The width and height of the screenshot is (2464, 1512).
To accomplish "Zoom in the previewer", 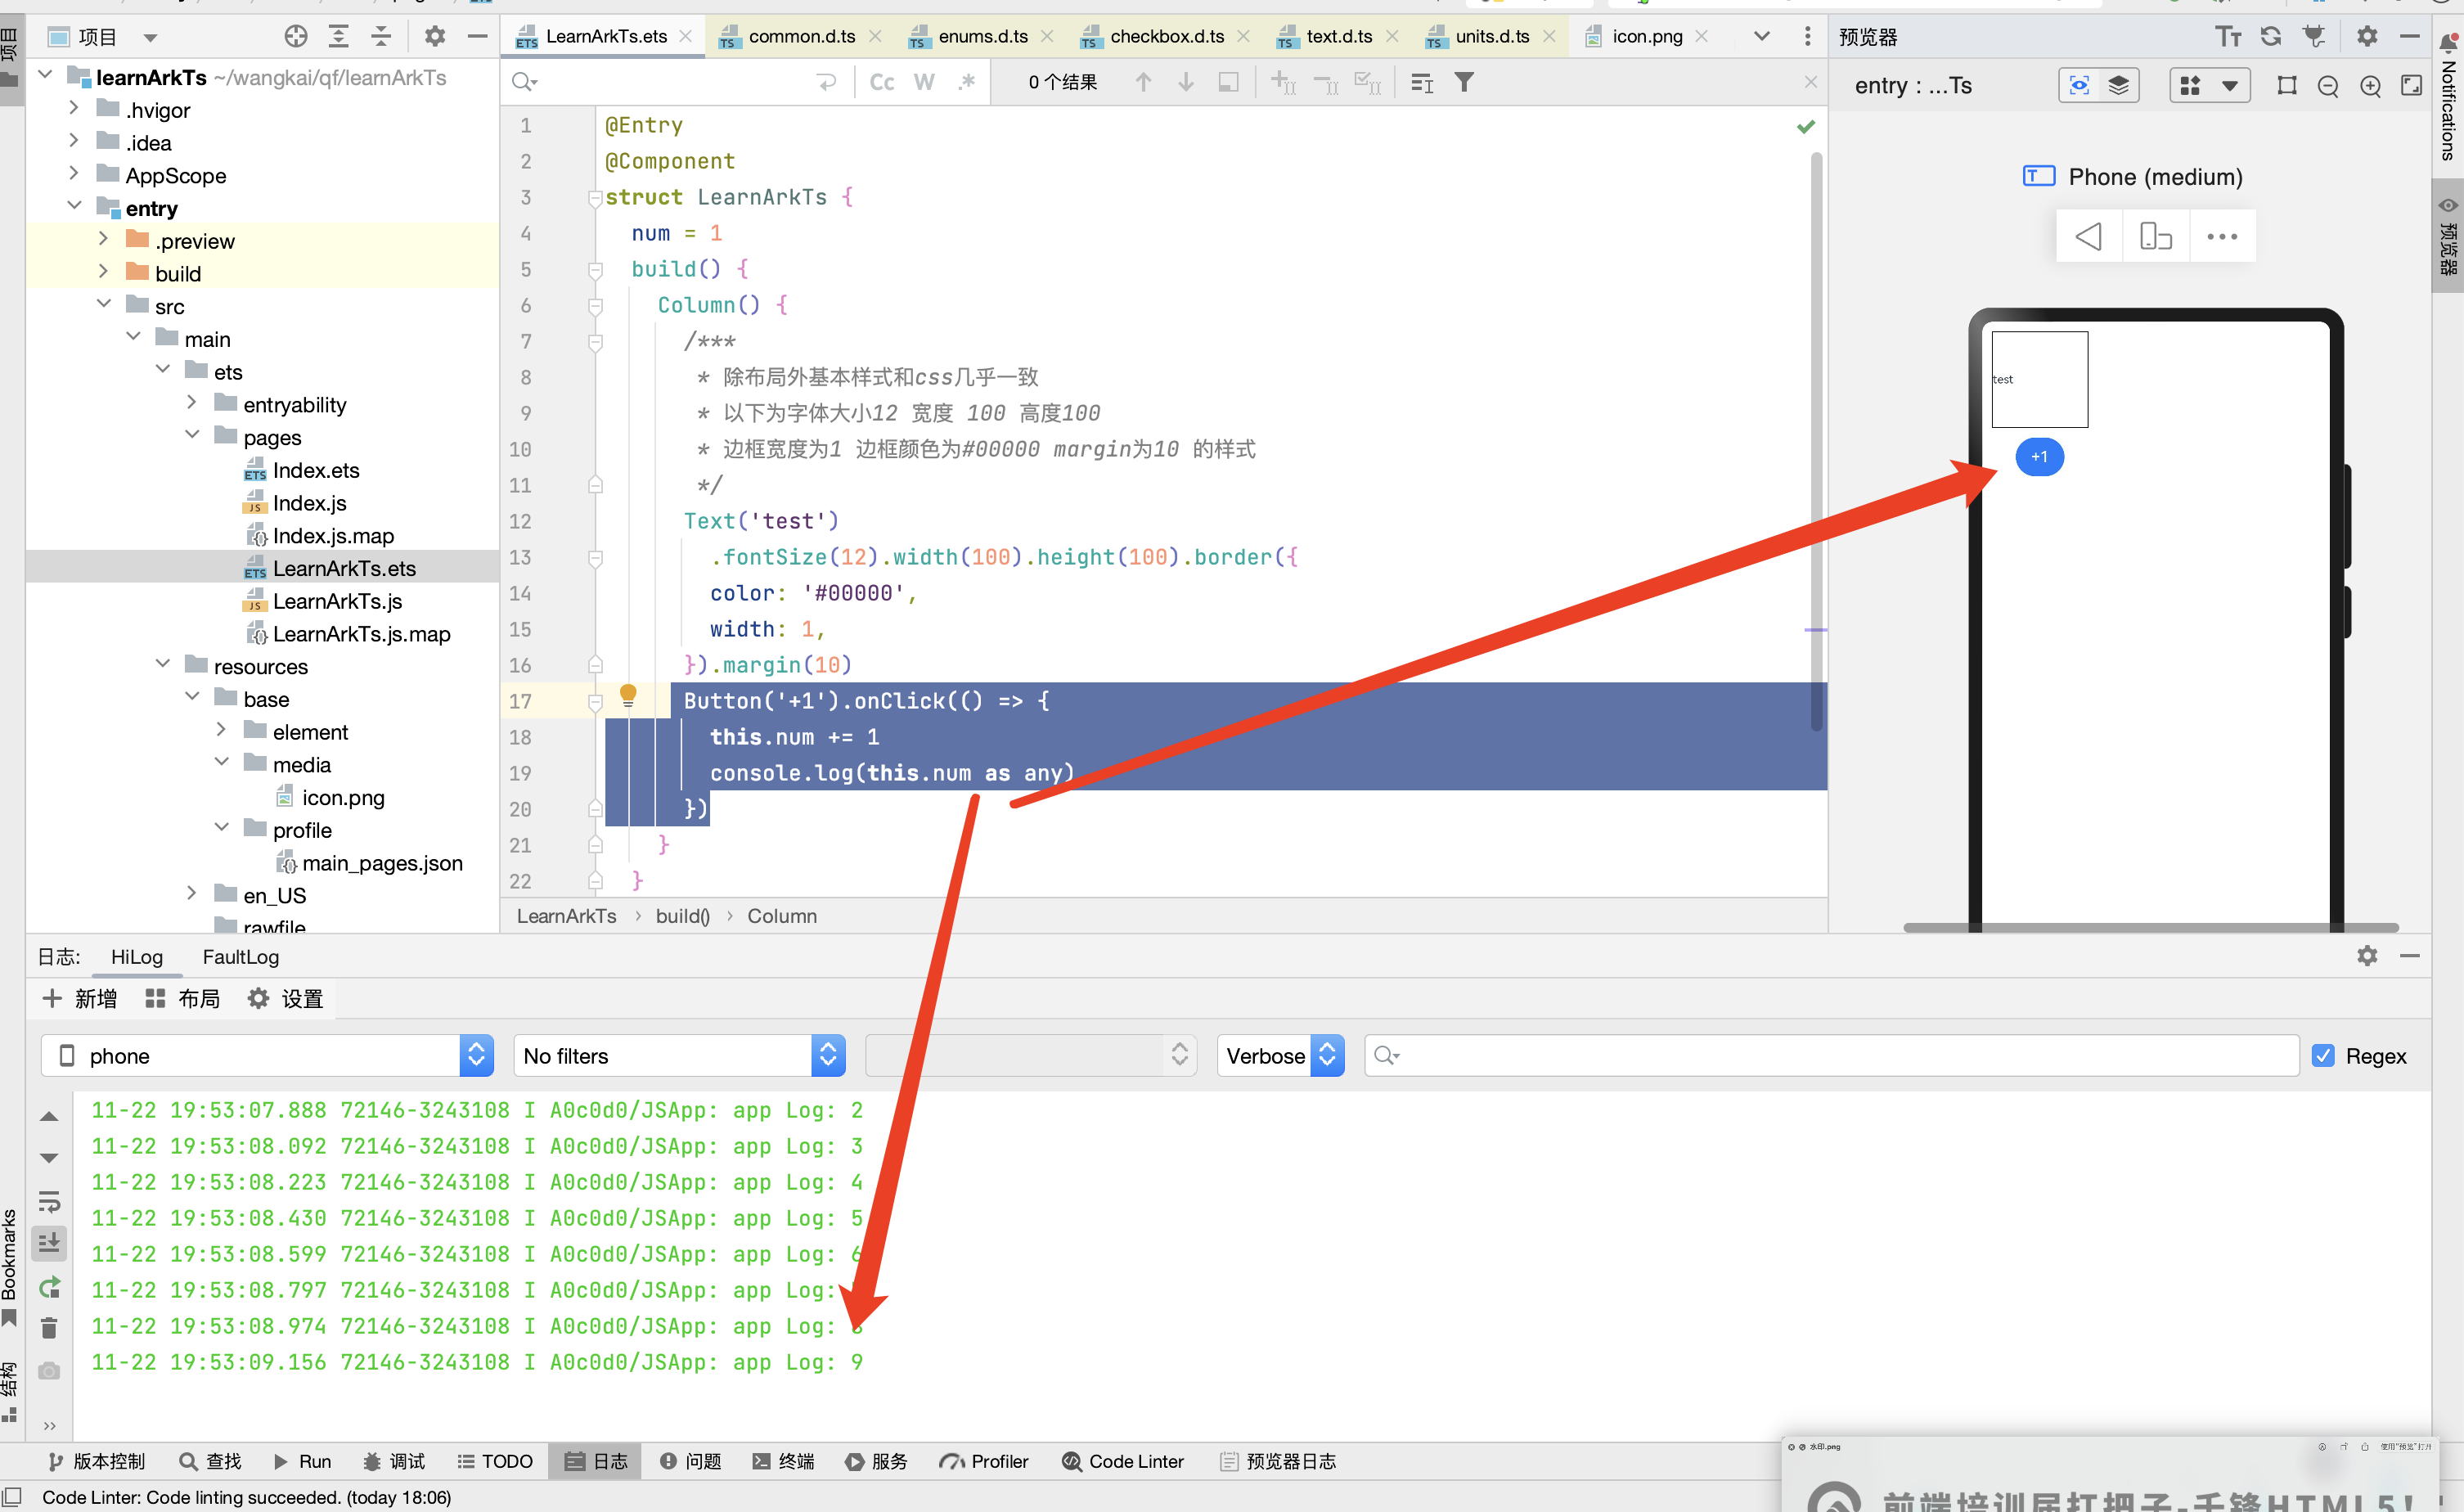I will (2369, 87).
